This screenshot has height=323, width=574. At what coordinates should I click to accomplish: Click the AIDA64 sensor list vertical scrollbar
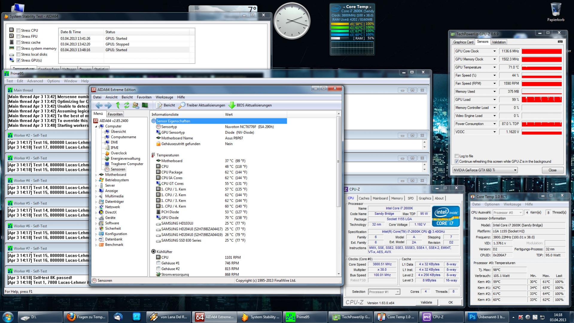[339, 194]
